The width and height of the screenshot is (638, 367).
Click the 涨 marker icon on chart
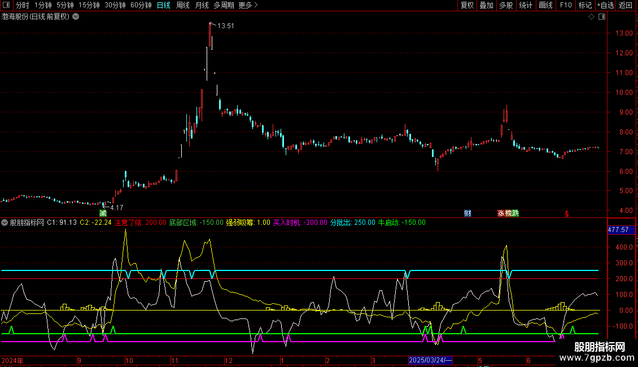[501, 213]
